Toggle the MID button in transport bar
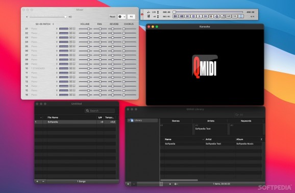Image resolution: width=295 pixels, height=193 pixels. (235, 16)
